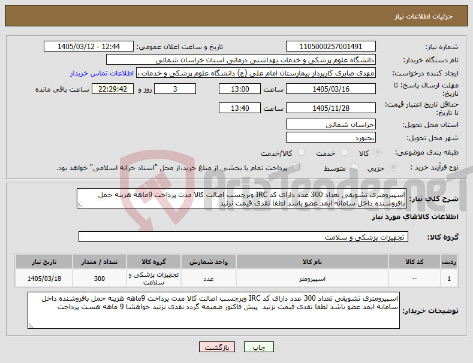The image size is (473, 363).
Task: Click the واحد شمارش column header
Action: (209, 262)
